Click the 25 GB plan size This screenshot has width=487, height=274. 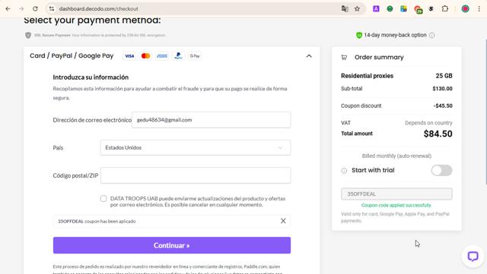444,76
